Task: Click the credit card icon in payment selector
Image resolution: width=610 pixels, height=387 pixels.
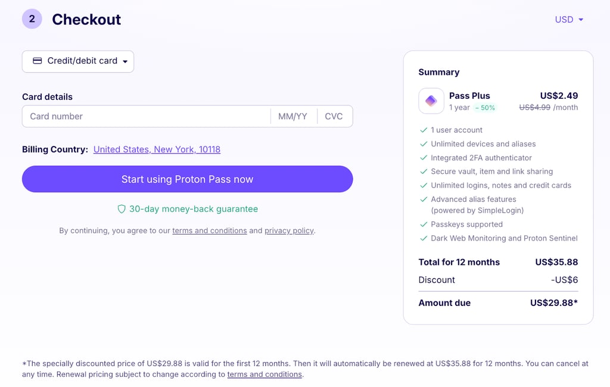Action: tap(38, 61)
